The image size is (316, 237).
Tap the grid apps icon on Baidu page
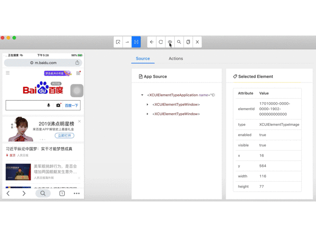click(79, 73)
